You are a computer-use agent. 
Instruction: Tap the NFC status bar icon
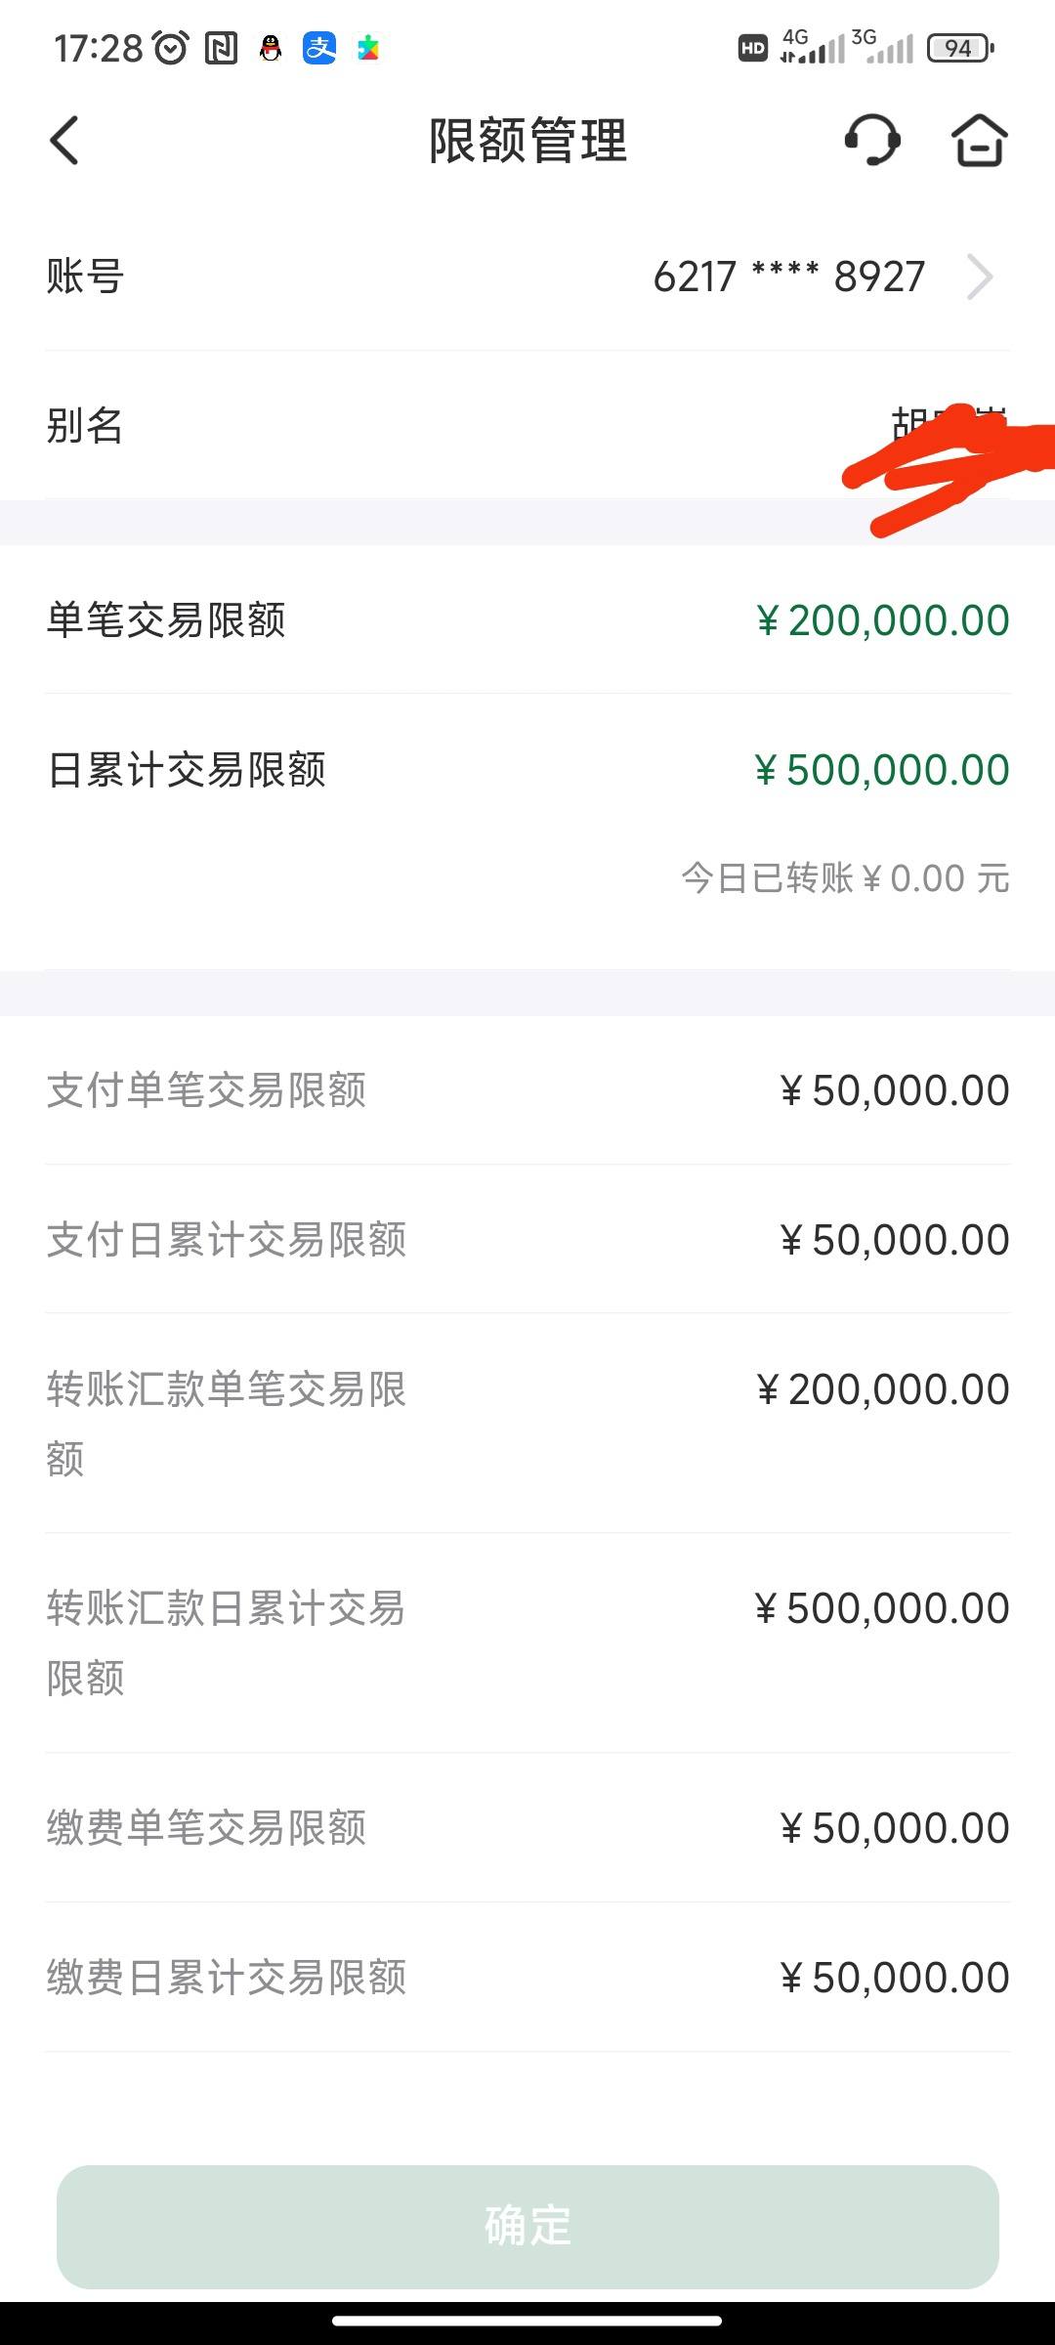pyautogui.click(x=222, y=48)
